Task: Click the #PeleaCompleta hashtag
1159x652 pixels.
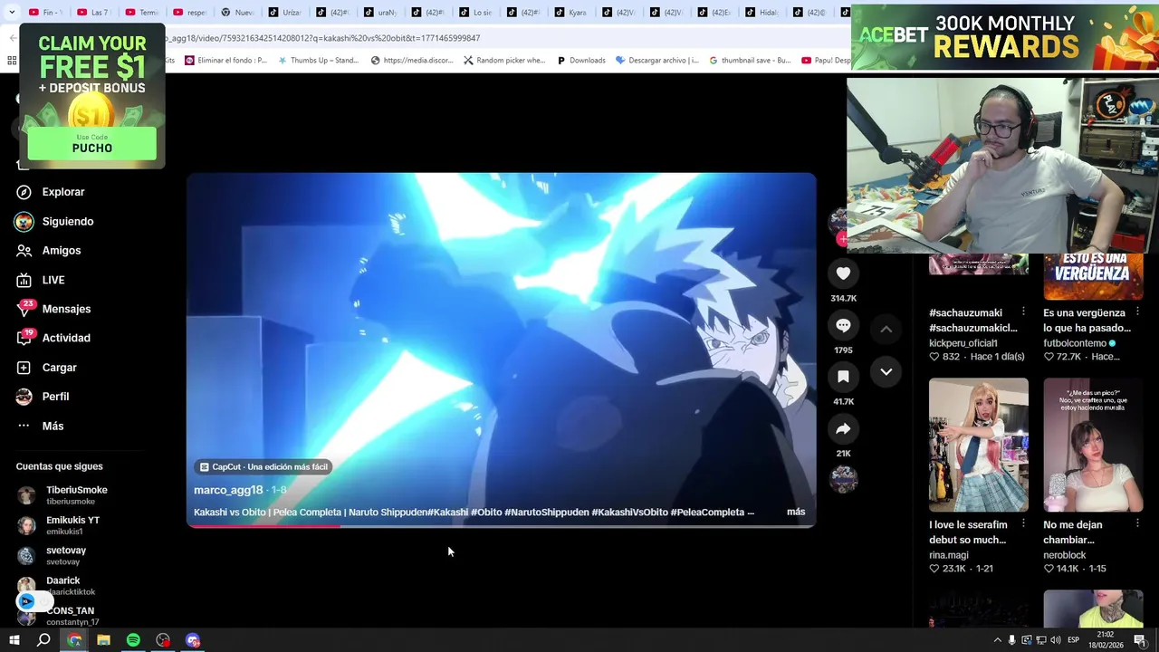Action: (707, 512)
